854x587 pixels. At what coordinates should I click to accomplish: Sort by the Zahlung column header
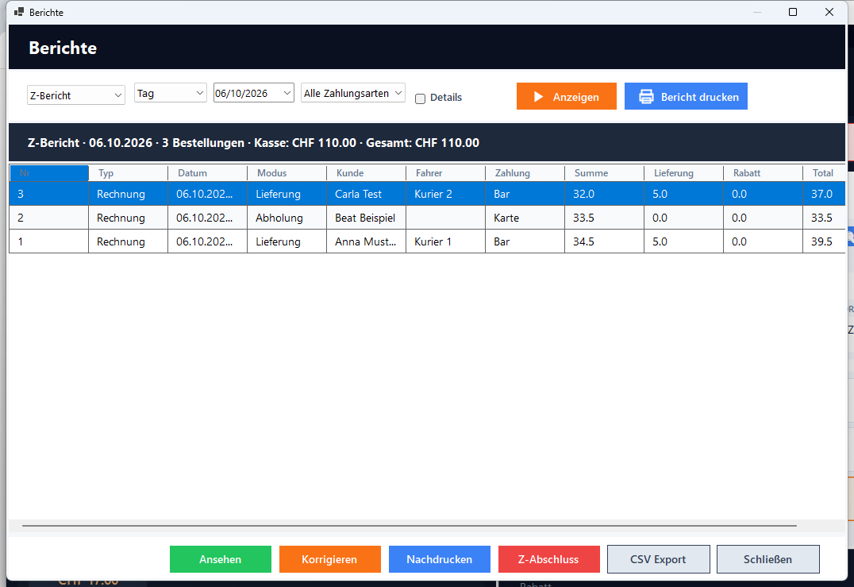(x=525, y=173)
